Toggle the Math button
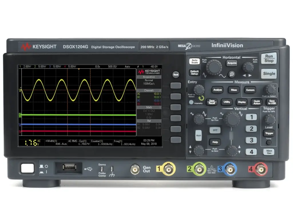 199,135
